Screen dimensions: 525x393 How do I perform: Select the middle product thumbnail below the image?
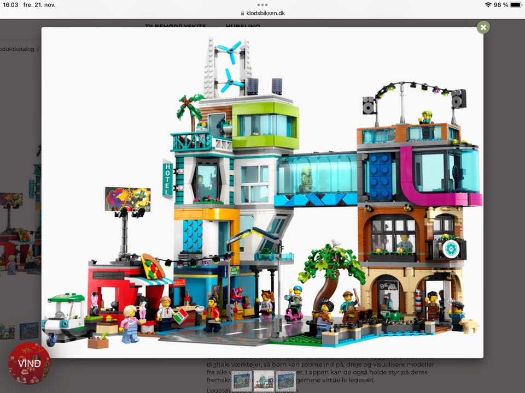[x=264, y=380]
